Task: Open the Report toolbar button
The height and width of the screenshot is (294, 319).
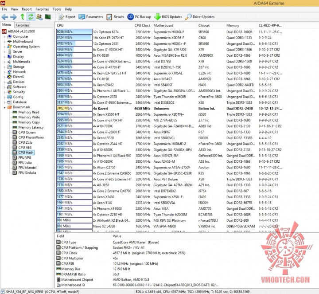Action: click(67, 17)
